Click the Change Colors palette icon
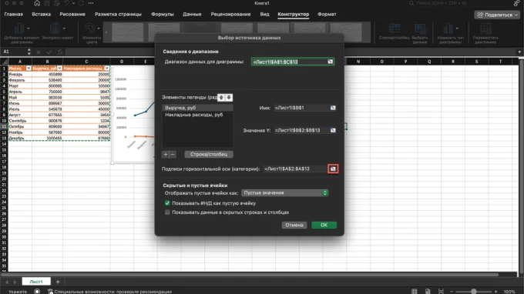The image size is (524, 294). tap(89, 28)
